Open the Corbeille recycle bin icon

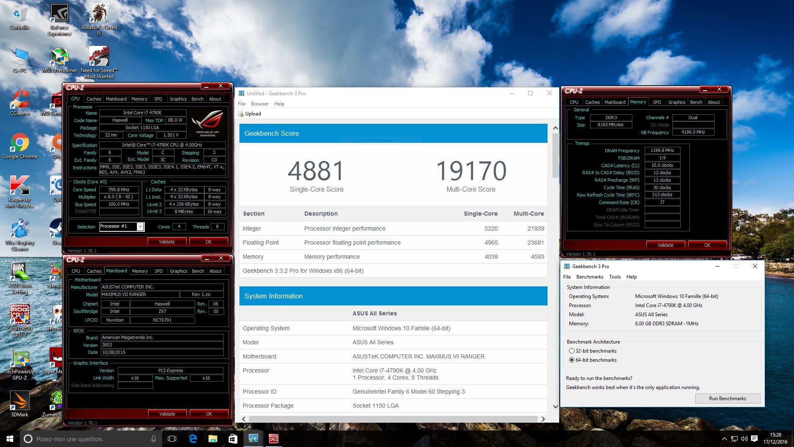[19, 17]
